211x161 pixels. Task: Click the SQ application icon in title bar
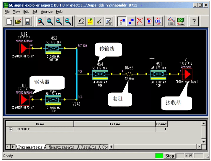coord(6,5)
